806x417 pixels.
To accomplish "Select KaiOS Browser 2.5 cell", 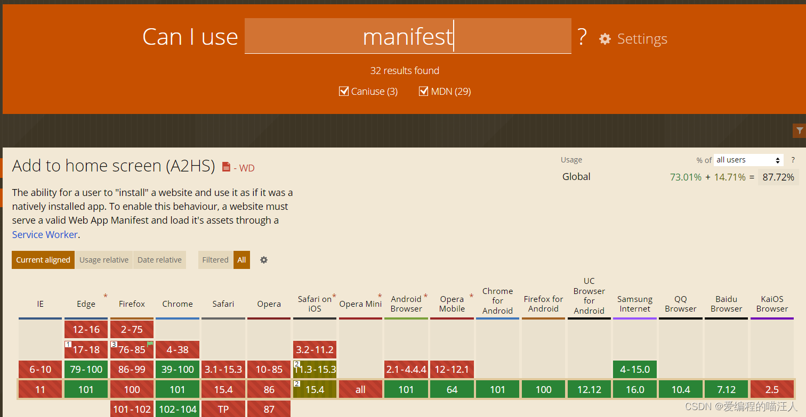I will (x=772, y=389).
